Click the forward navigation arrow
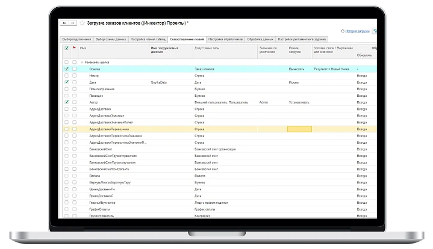 tap(72, 23)
